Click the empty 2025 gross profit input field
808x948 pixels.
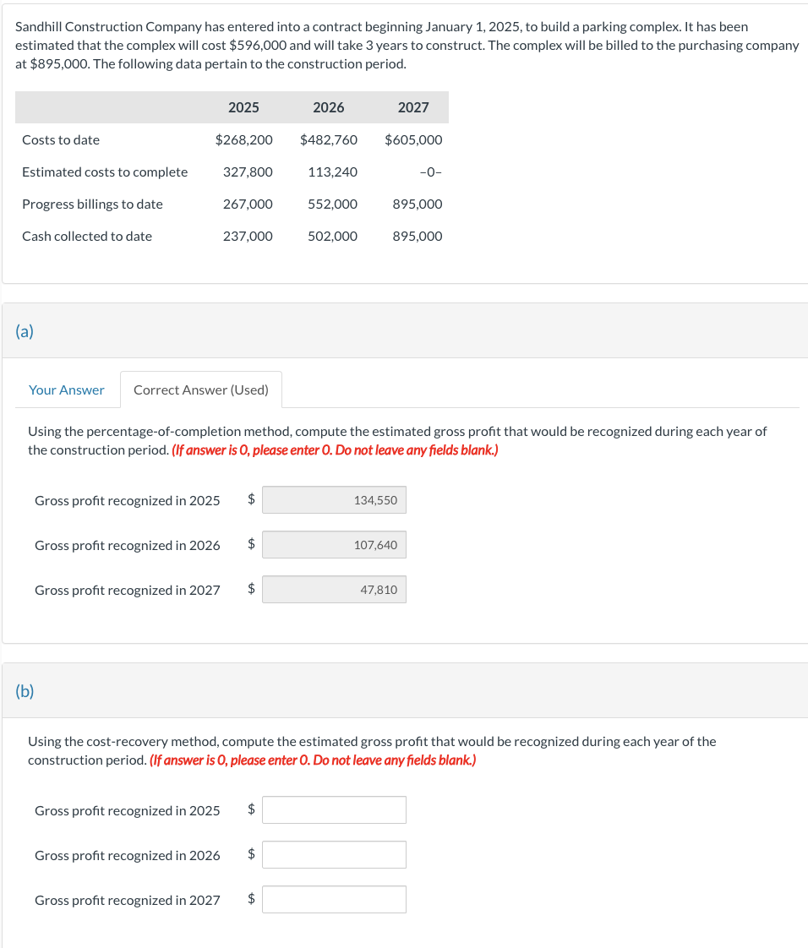334,809
